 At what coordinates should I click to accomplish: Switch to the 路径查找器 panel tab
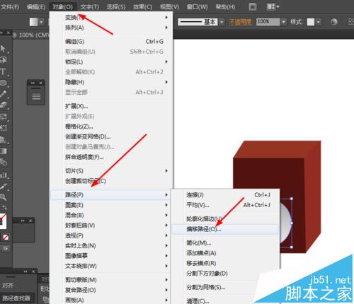pyautogui.click(x=16, y=298)
